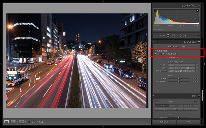Image resolution: width=206 pixels, height=128 pixels.
Task: Click the 初期化 reset button
Action: pyautogui.click(x=188, y=122)
